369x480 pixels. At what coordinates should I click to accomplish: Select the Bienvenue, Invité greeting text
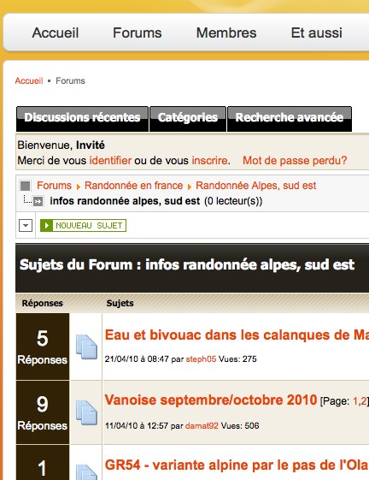click(61, 145)
